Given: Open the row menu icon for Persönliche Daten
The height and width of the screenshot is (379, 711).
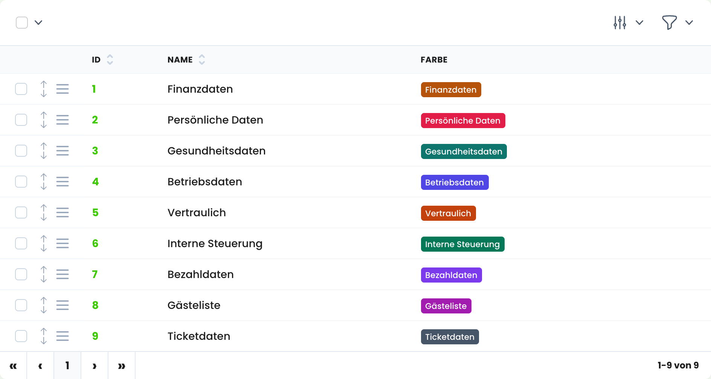Looking at the screenshot, I should pyautogui.click(x=63, y=120).
